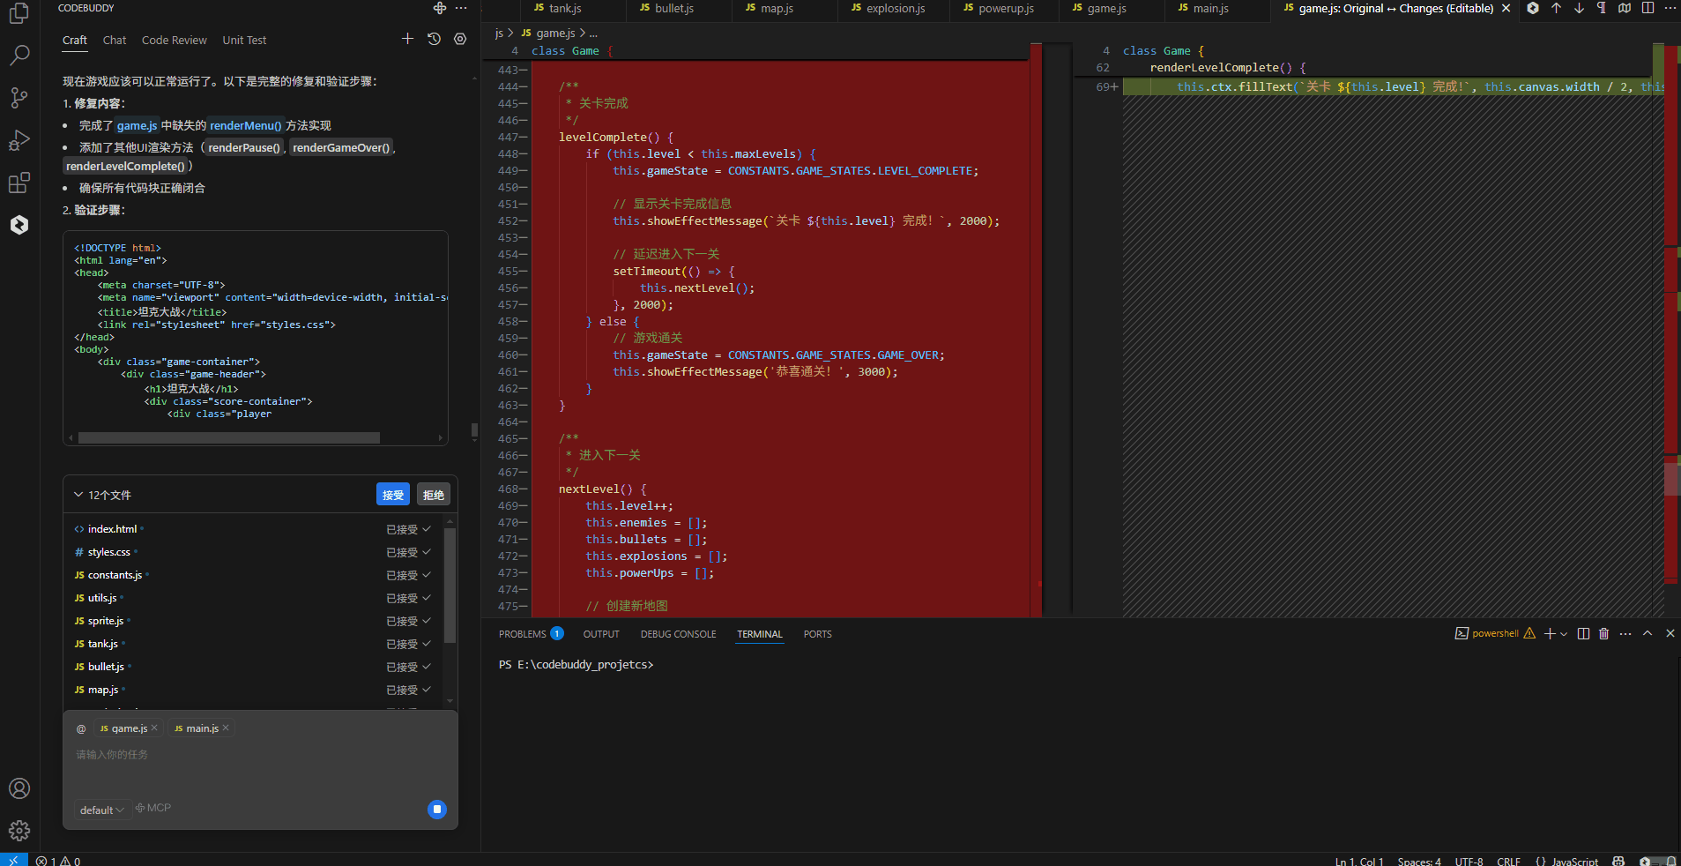This screenshot has width=1681, height=866.
Task: Toggle whitespace diff display (pilcrow icon)
Action: point(1602,8)
